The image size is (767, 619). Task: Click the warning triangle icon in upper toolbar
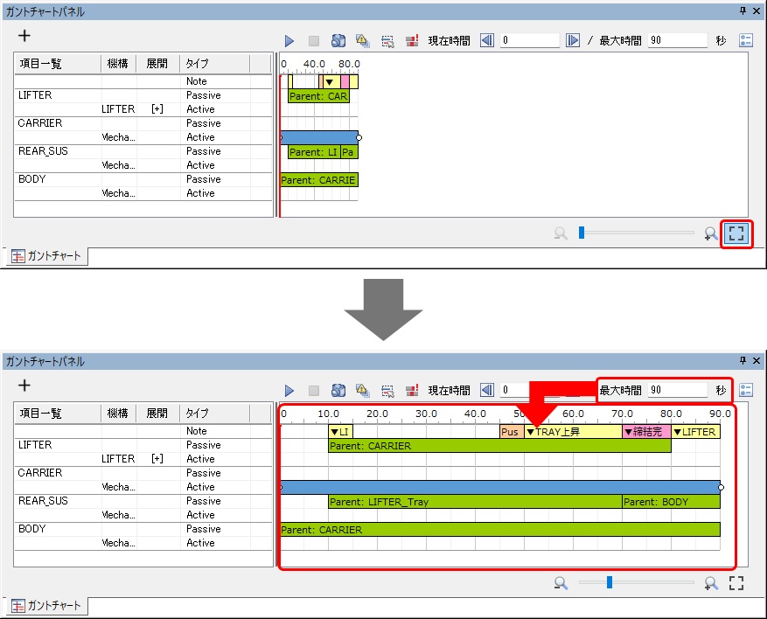362,41
